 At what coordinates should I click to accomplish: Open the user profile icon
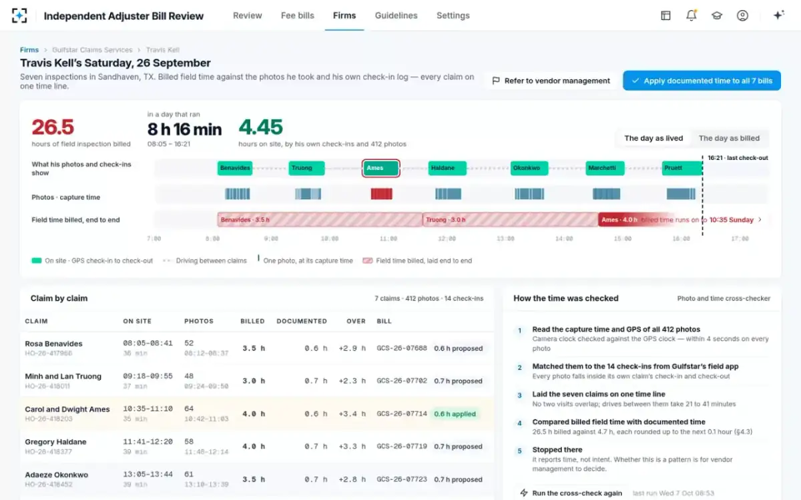tap(742, 15)
